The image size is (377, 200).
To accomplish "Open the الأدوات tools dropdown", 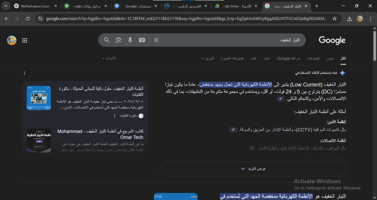I will (x=109, y=58).
